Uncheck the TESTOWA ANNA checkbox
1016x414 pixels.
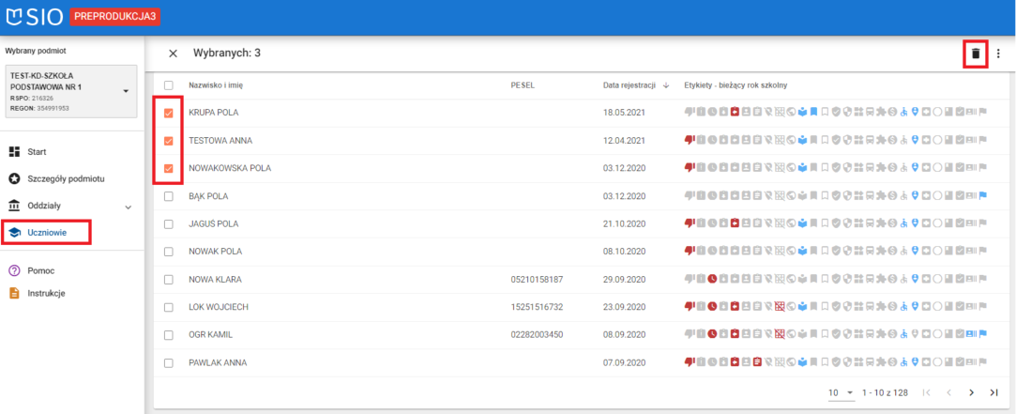169,141
